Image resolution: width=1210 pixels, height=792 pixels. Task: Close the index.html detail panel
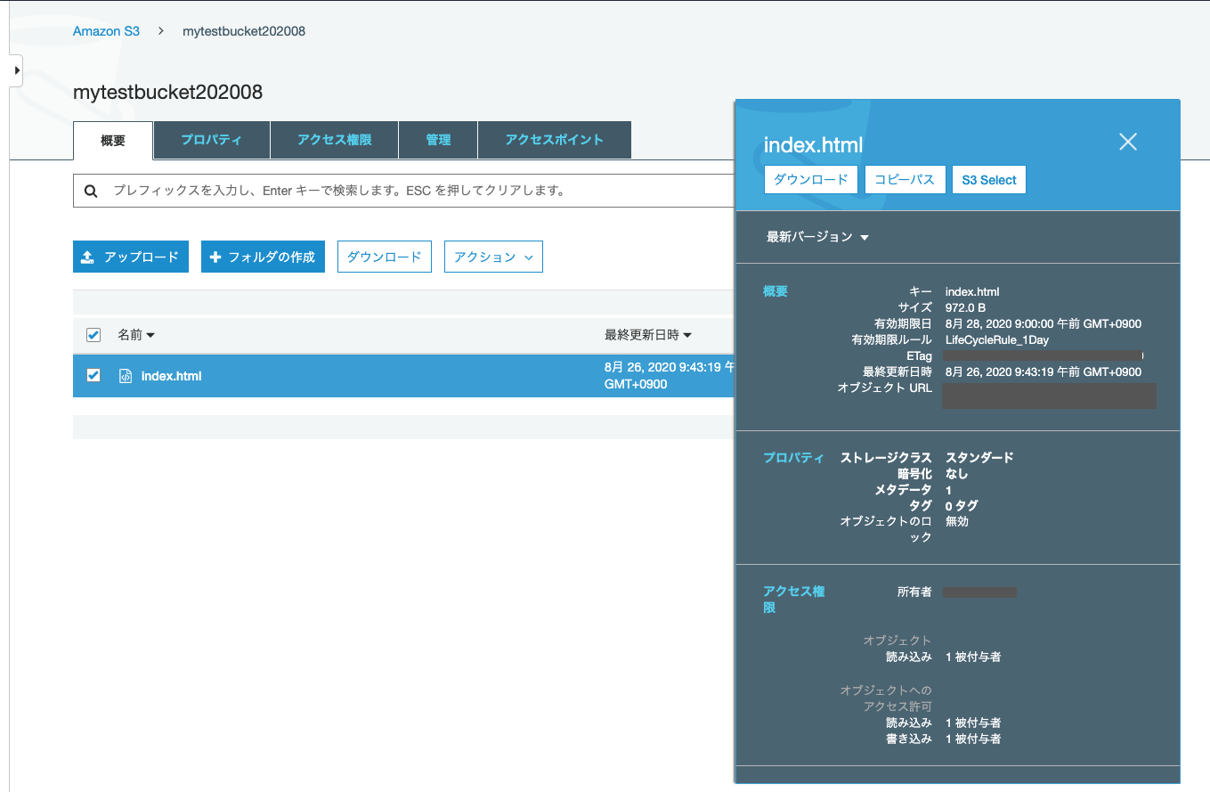point(1127,141)
